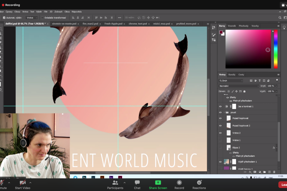287x191 pixels.
Task: Delete layer using the trash icon
Action: coord(274,172)
